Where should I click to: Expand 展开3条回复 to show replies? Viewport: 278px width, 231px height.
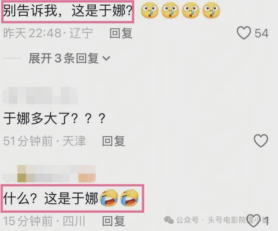tap(69, 58)
